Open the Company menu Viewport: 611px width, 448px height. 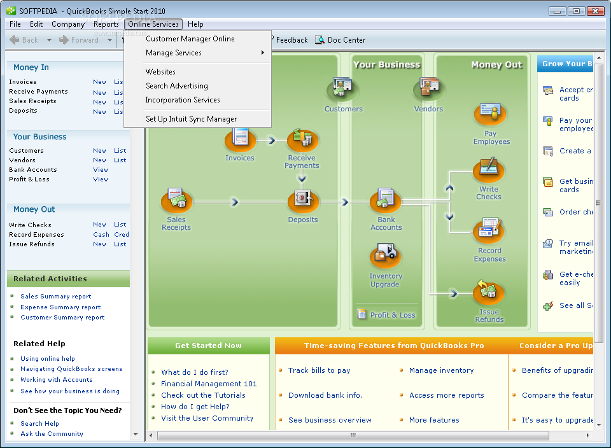[x=68, y=24]
